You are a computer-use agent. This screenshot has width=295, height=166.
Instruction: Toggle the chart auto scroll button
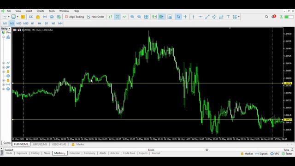point(154,17)
